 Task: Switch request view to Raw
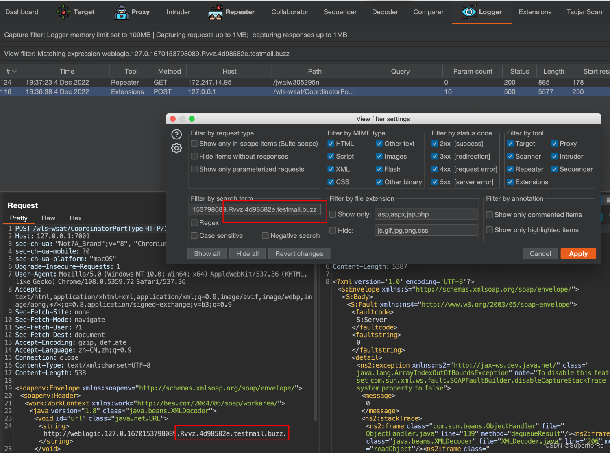(x=48, y=218)
